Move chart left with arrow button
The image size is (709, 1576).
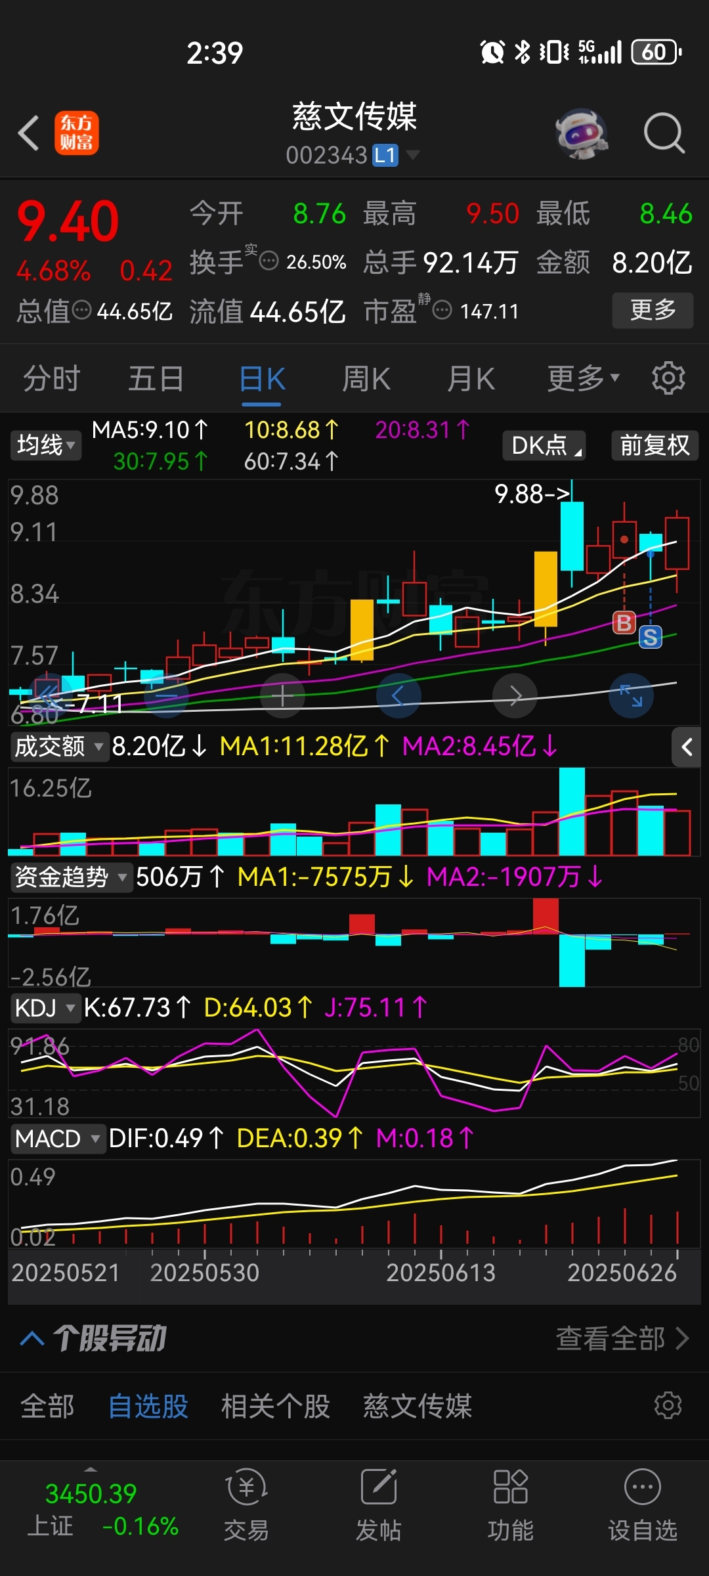(x=398, y=695)
